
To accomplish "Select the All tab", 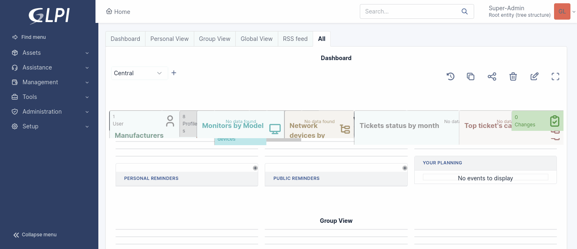I will (322, 39).
